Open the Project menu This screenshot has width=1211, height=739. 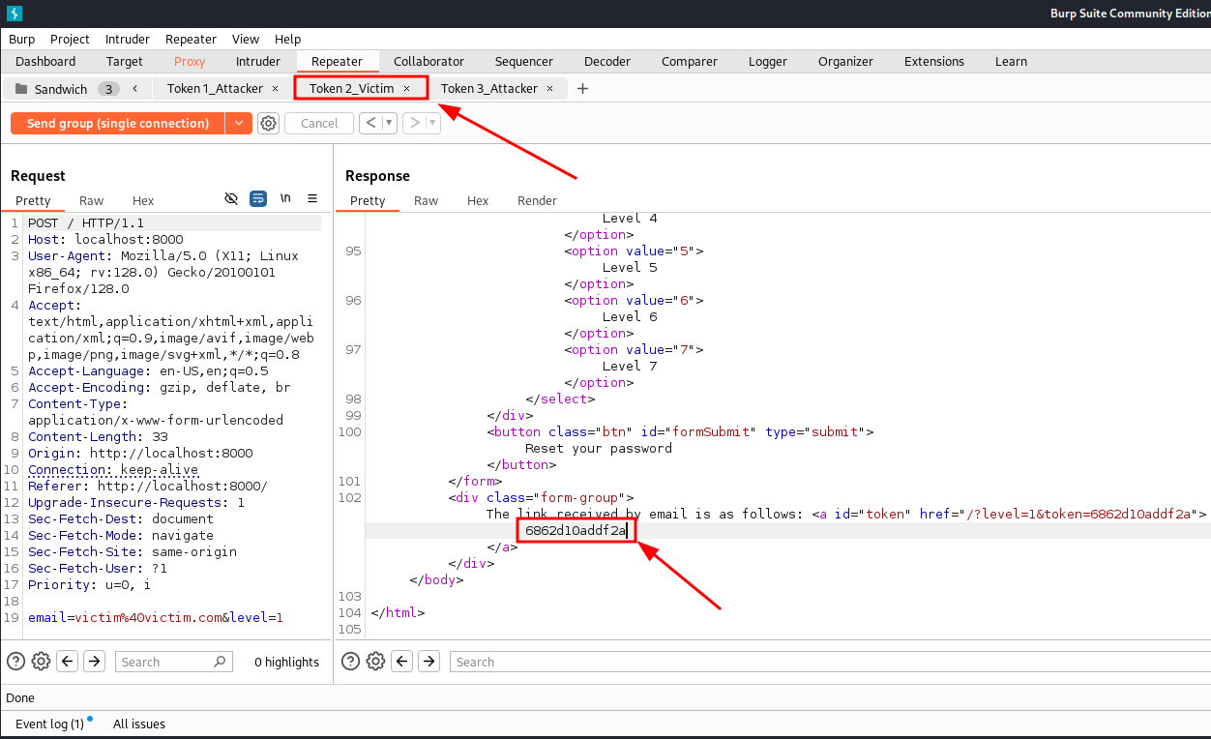[70, 39]
